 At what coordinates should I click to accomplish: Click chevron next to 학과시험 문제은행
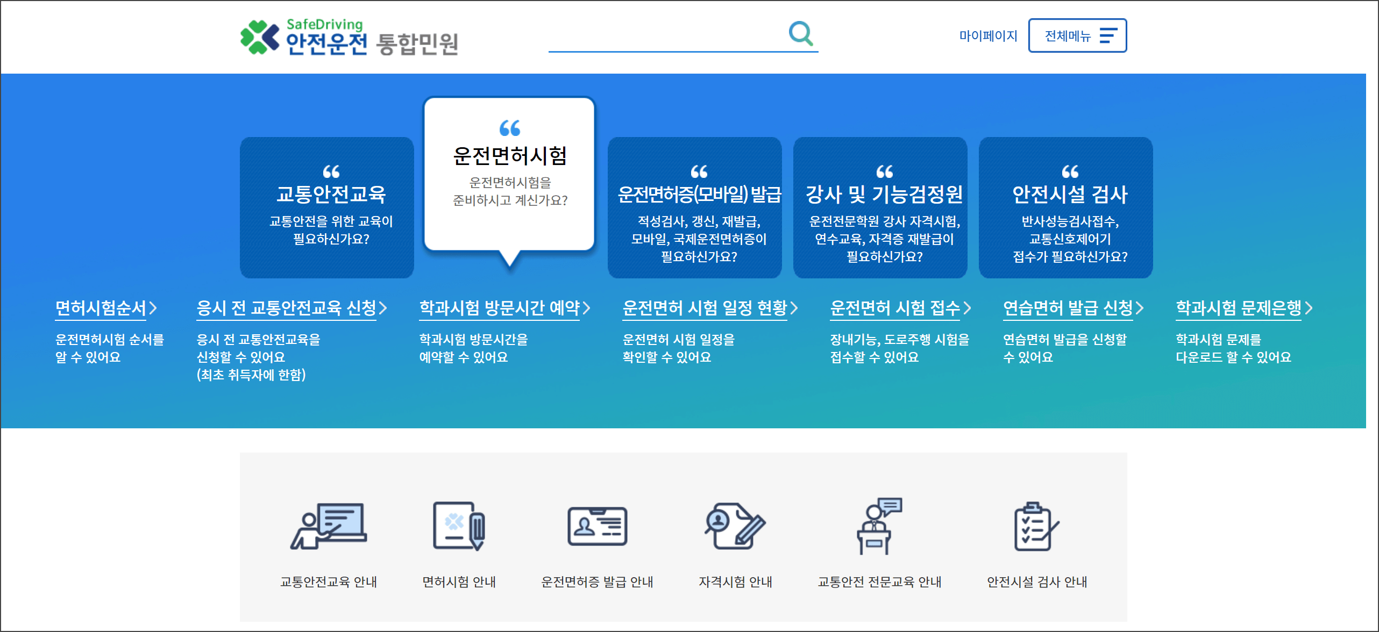(1309, 308)
